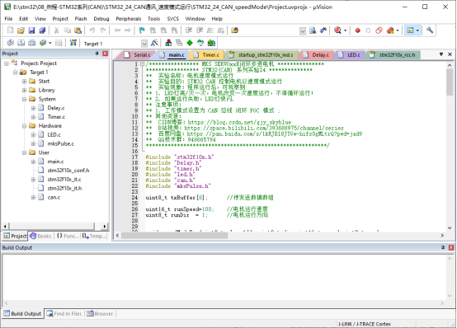Screen dimensions: 457x328
Task: Expand the Start folder
Action: click(x=24, y=82)
